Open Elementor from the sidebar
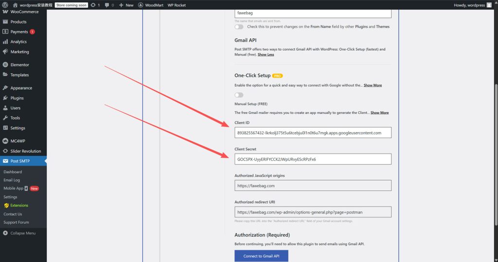498x262 pixels. [x=19, y=65]
